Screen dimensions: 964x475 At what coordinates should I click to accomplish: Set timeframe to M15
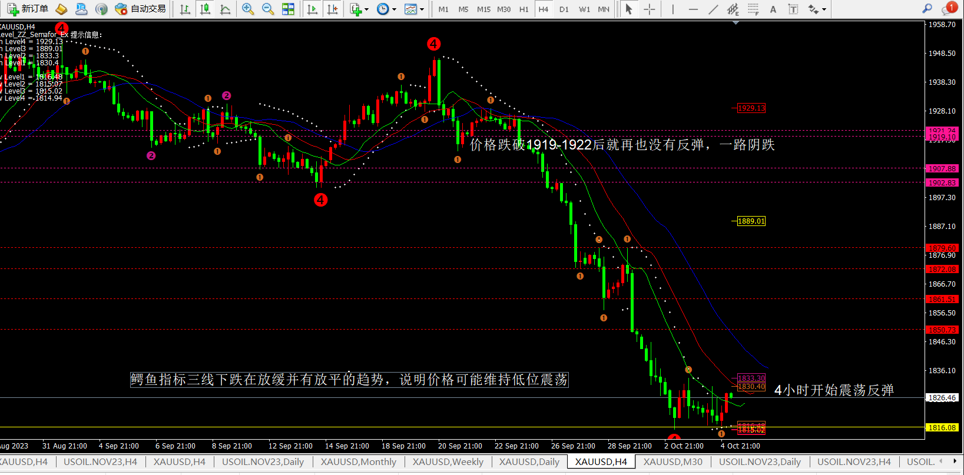point(483,9)
